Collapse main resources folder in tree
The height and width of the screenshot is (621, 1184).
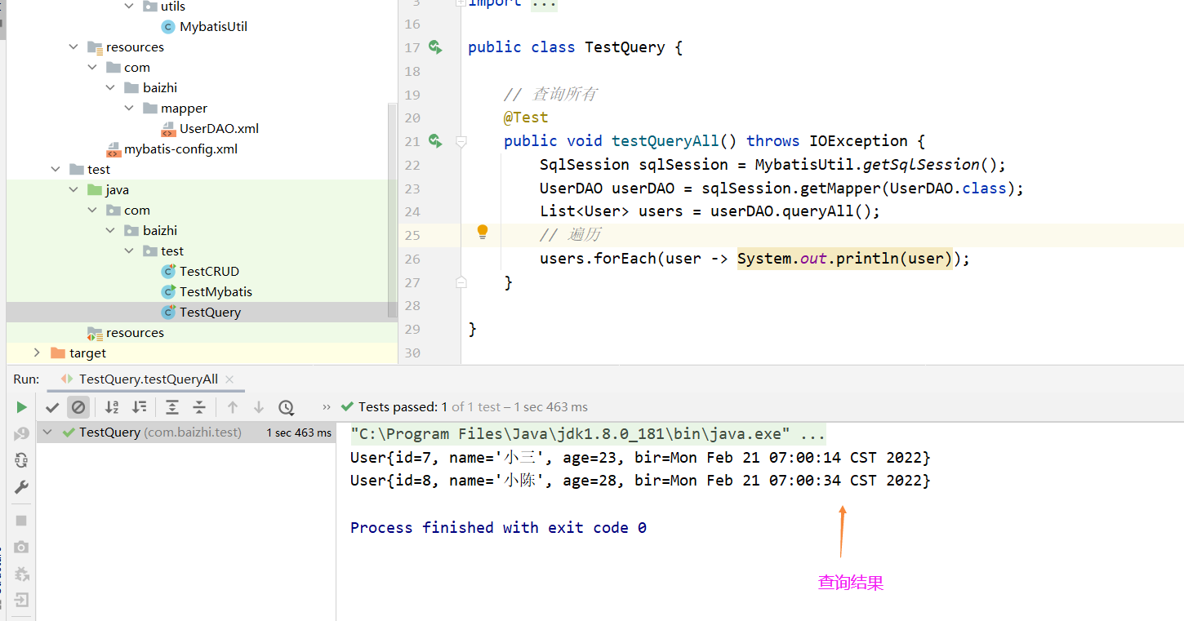(75, 47)
